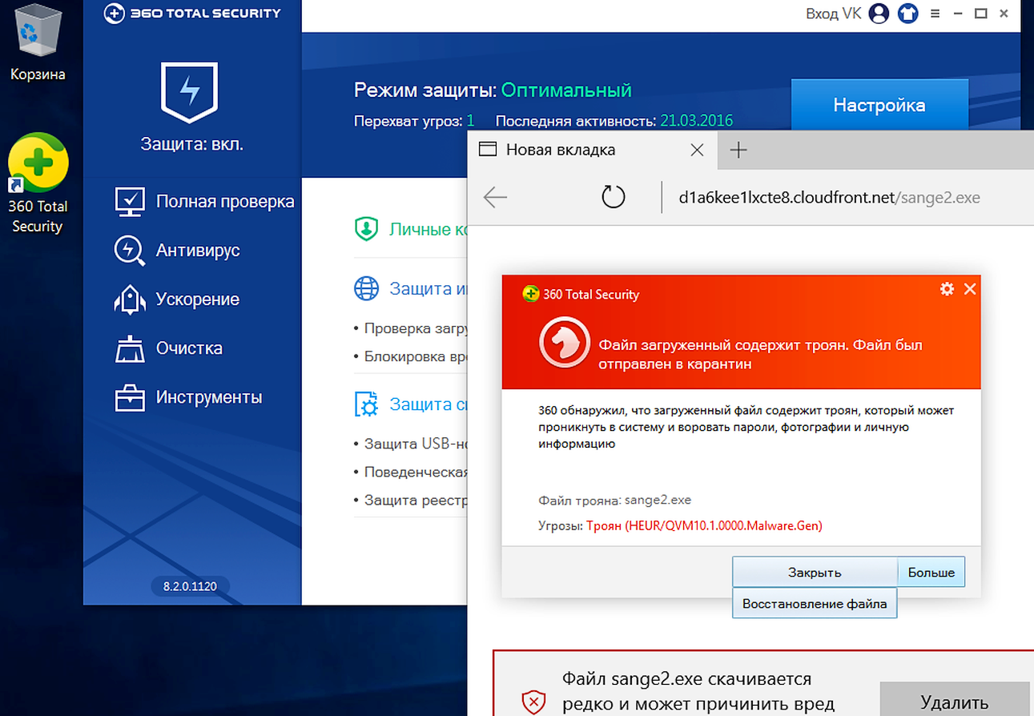
Task: Maximize the 360 Total Security window
Action: (980, 14)
